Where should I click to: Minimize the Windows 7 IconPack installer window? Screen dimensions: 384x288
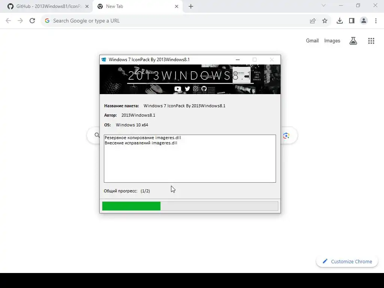click(237, 60)
